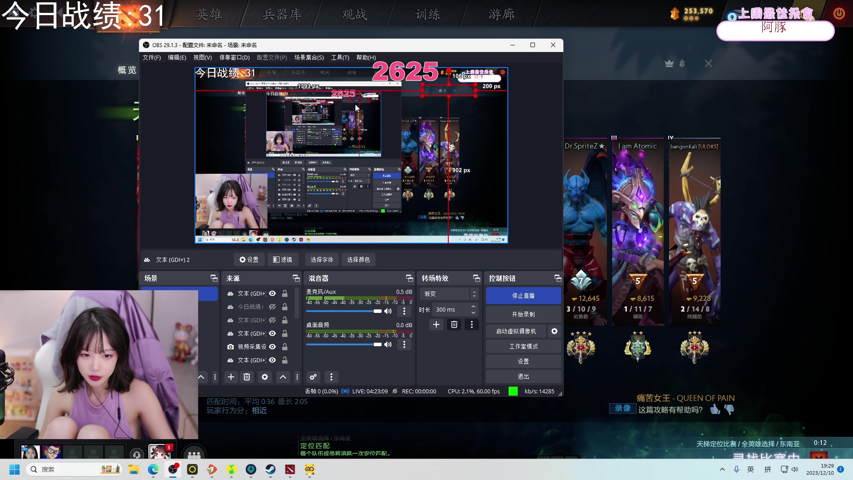This screenshot has width=853, height=480.
Task: Open 滤镜 filters for the selected source
Action: coord(283,260)
